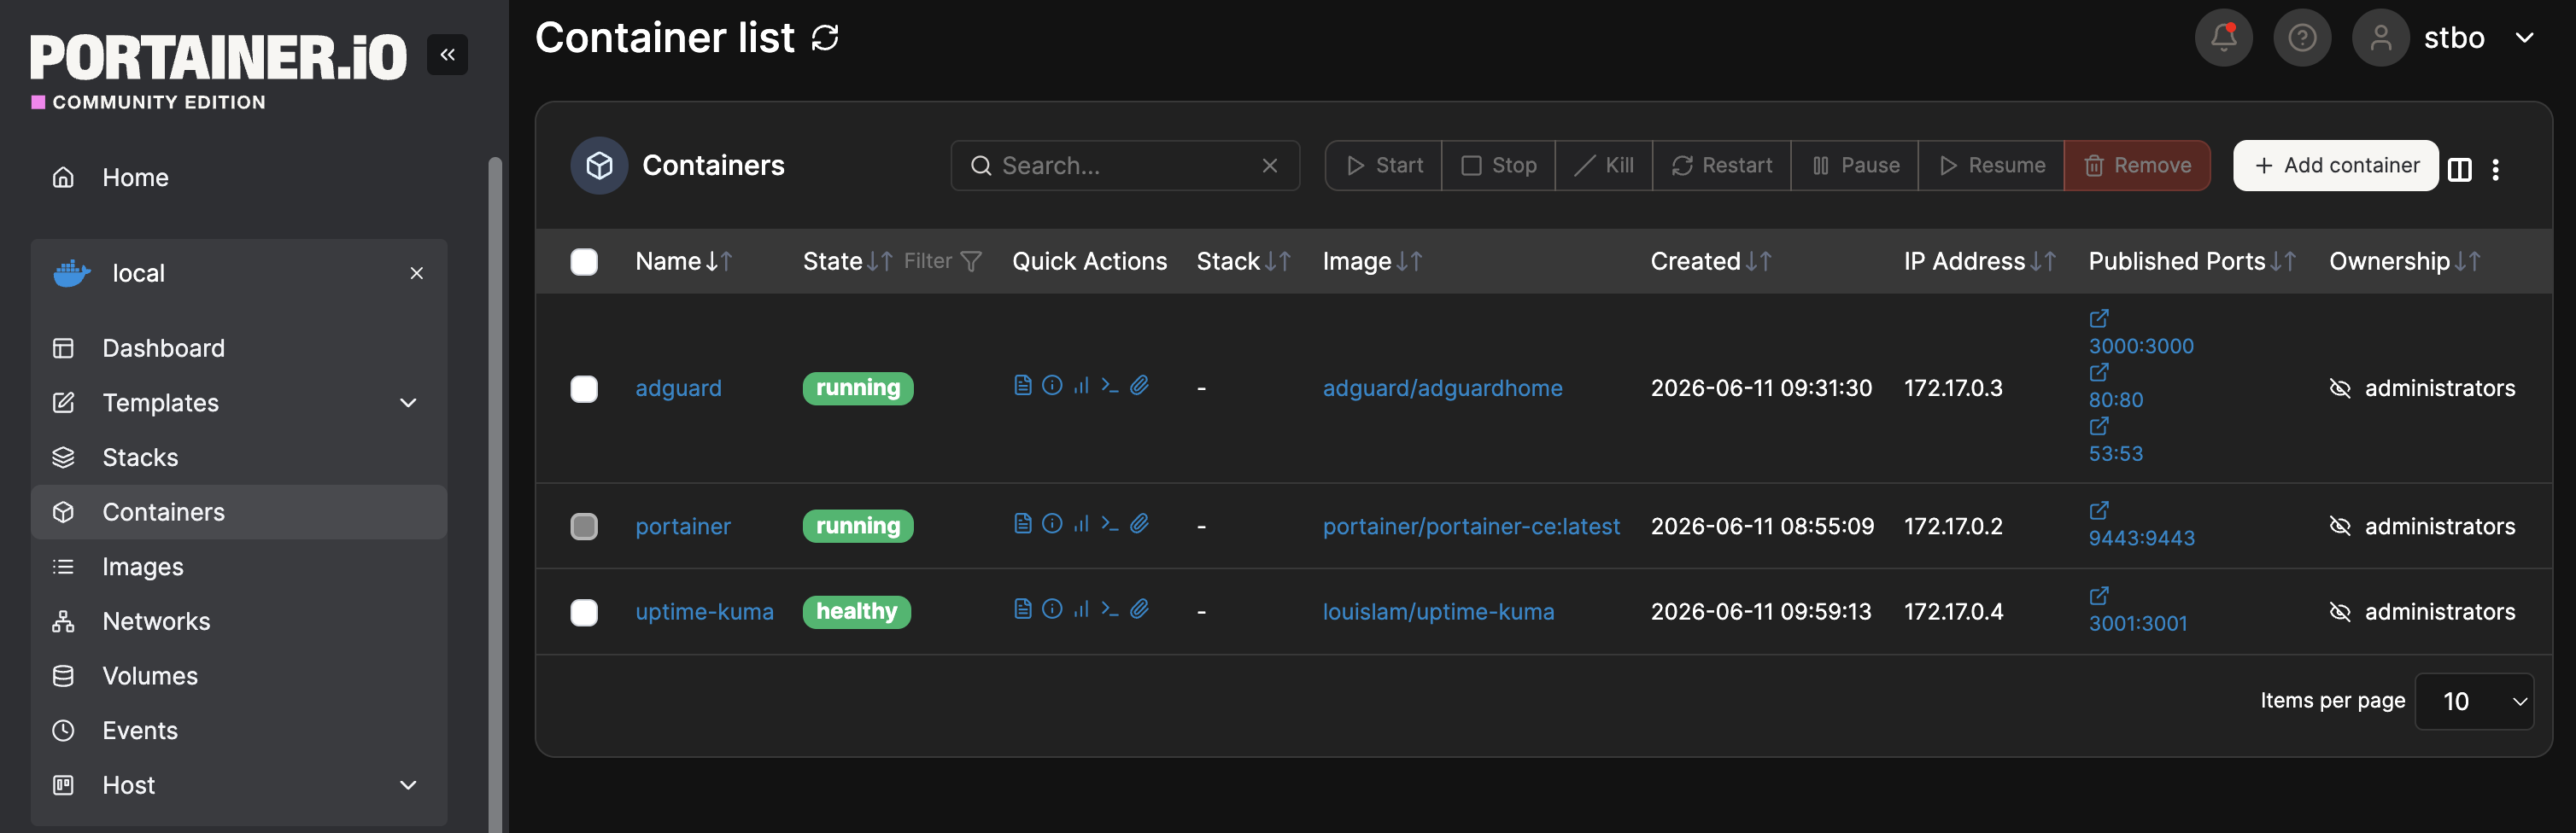Sort containers by Stack
Image resolution: width=2576 pixels, height=833 pixels.
(x=1244, y=262)
